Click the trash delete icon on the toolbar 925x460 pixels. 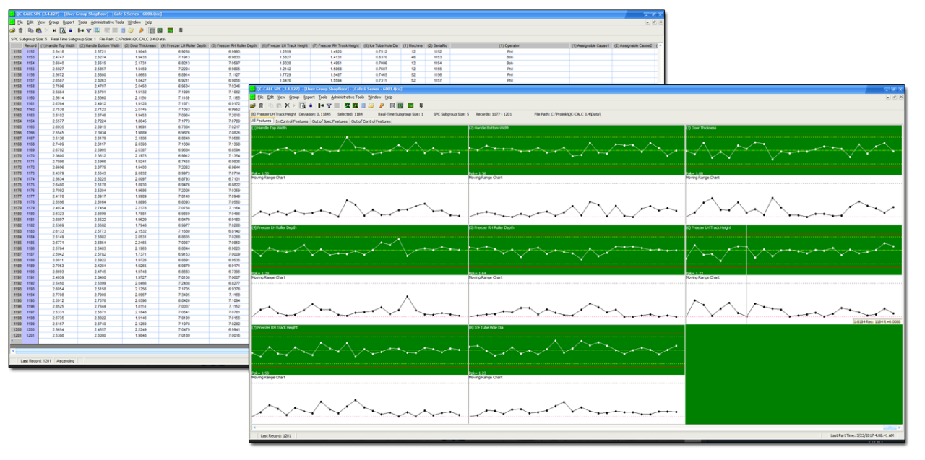coord(20,31)
